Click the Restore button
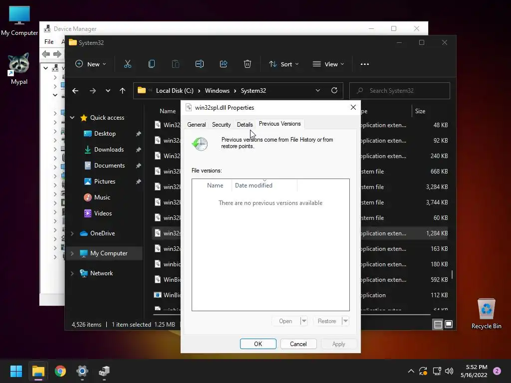This screenshot has width=511, height=383. point(327,321)
